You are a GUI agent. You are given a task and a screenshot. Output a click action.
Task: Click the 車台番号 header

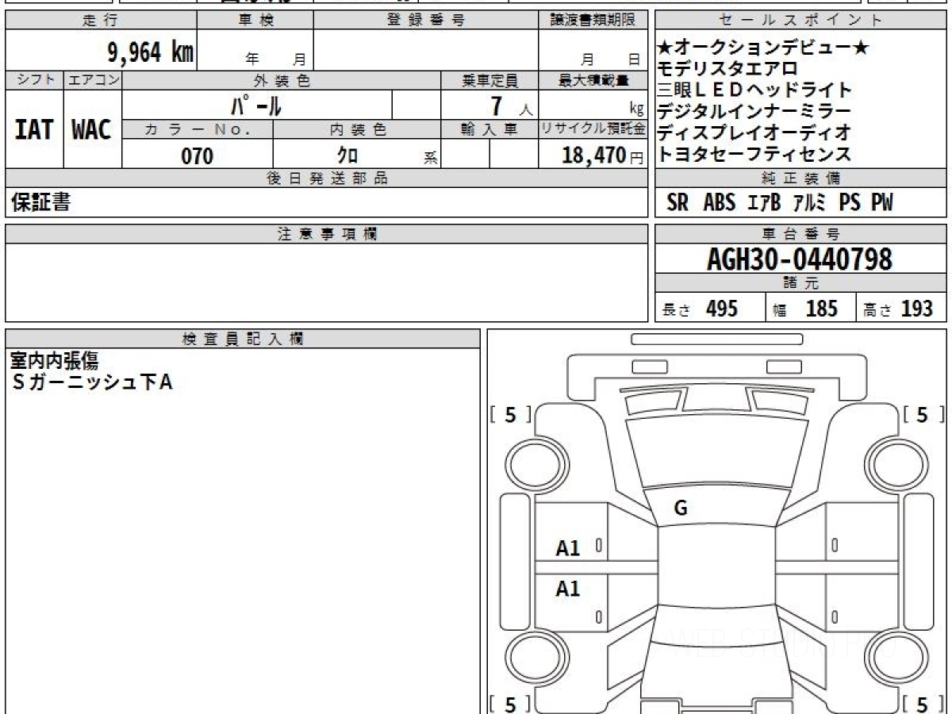pos(801,234)
